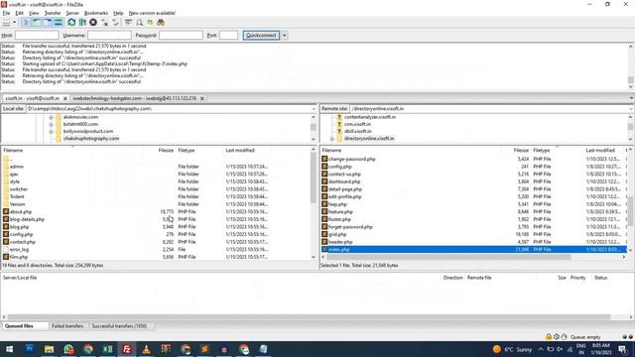Select about.php in local file list
This screenshot has height=357, width=635.
pyautogui.click(x=20, y=211)
